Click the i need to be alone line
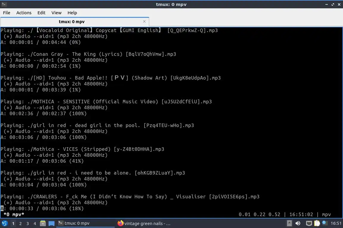This screenshot has height=228, width=343. [x=93, y=173]
